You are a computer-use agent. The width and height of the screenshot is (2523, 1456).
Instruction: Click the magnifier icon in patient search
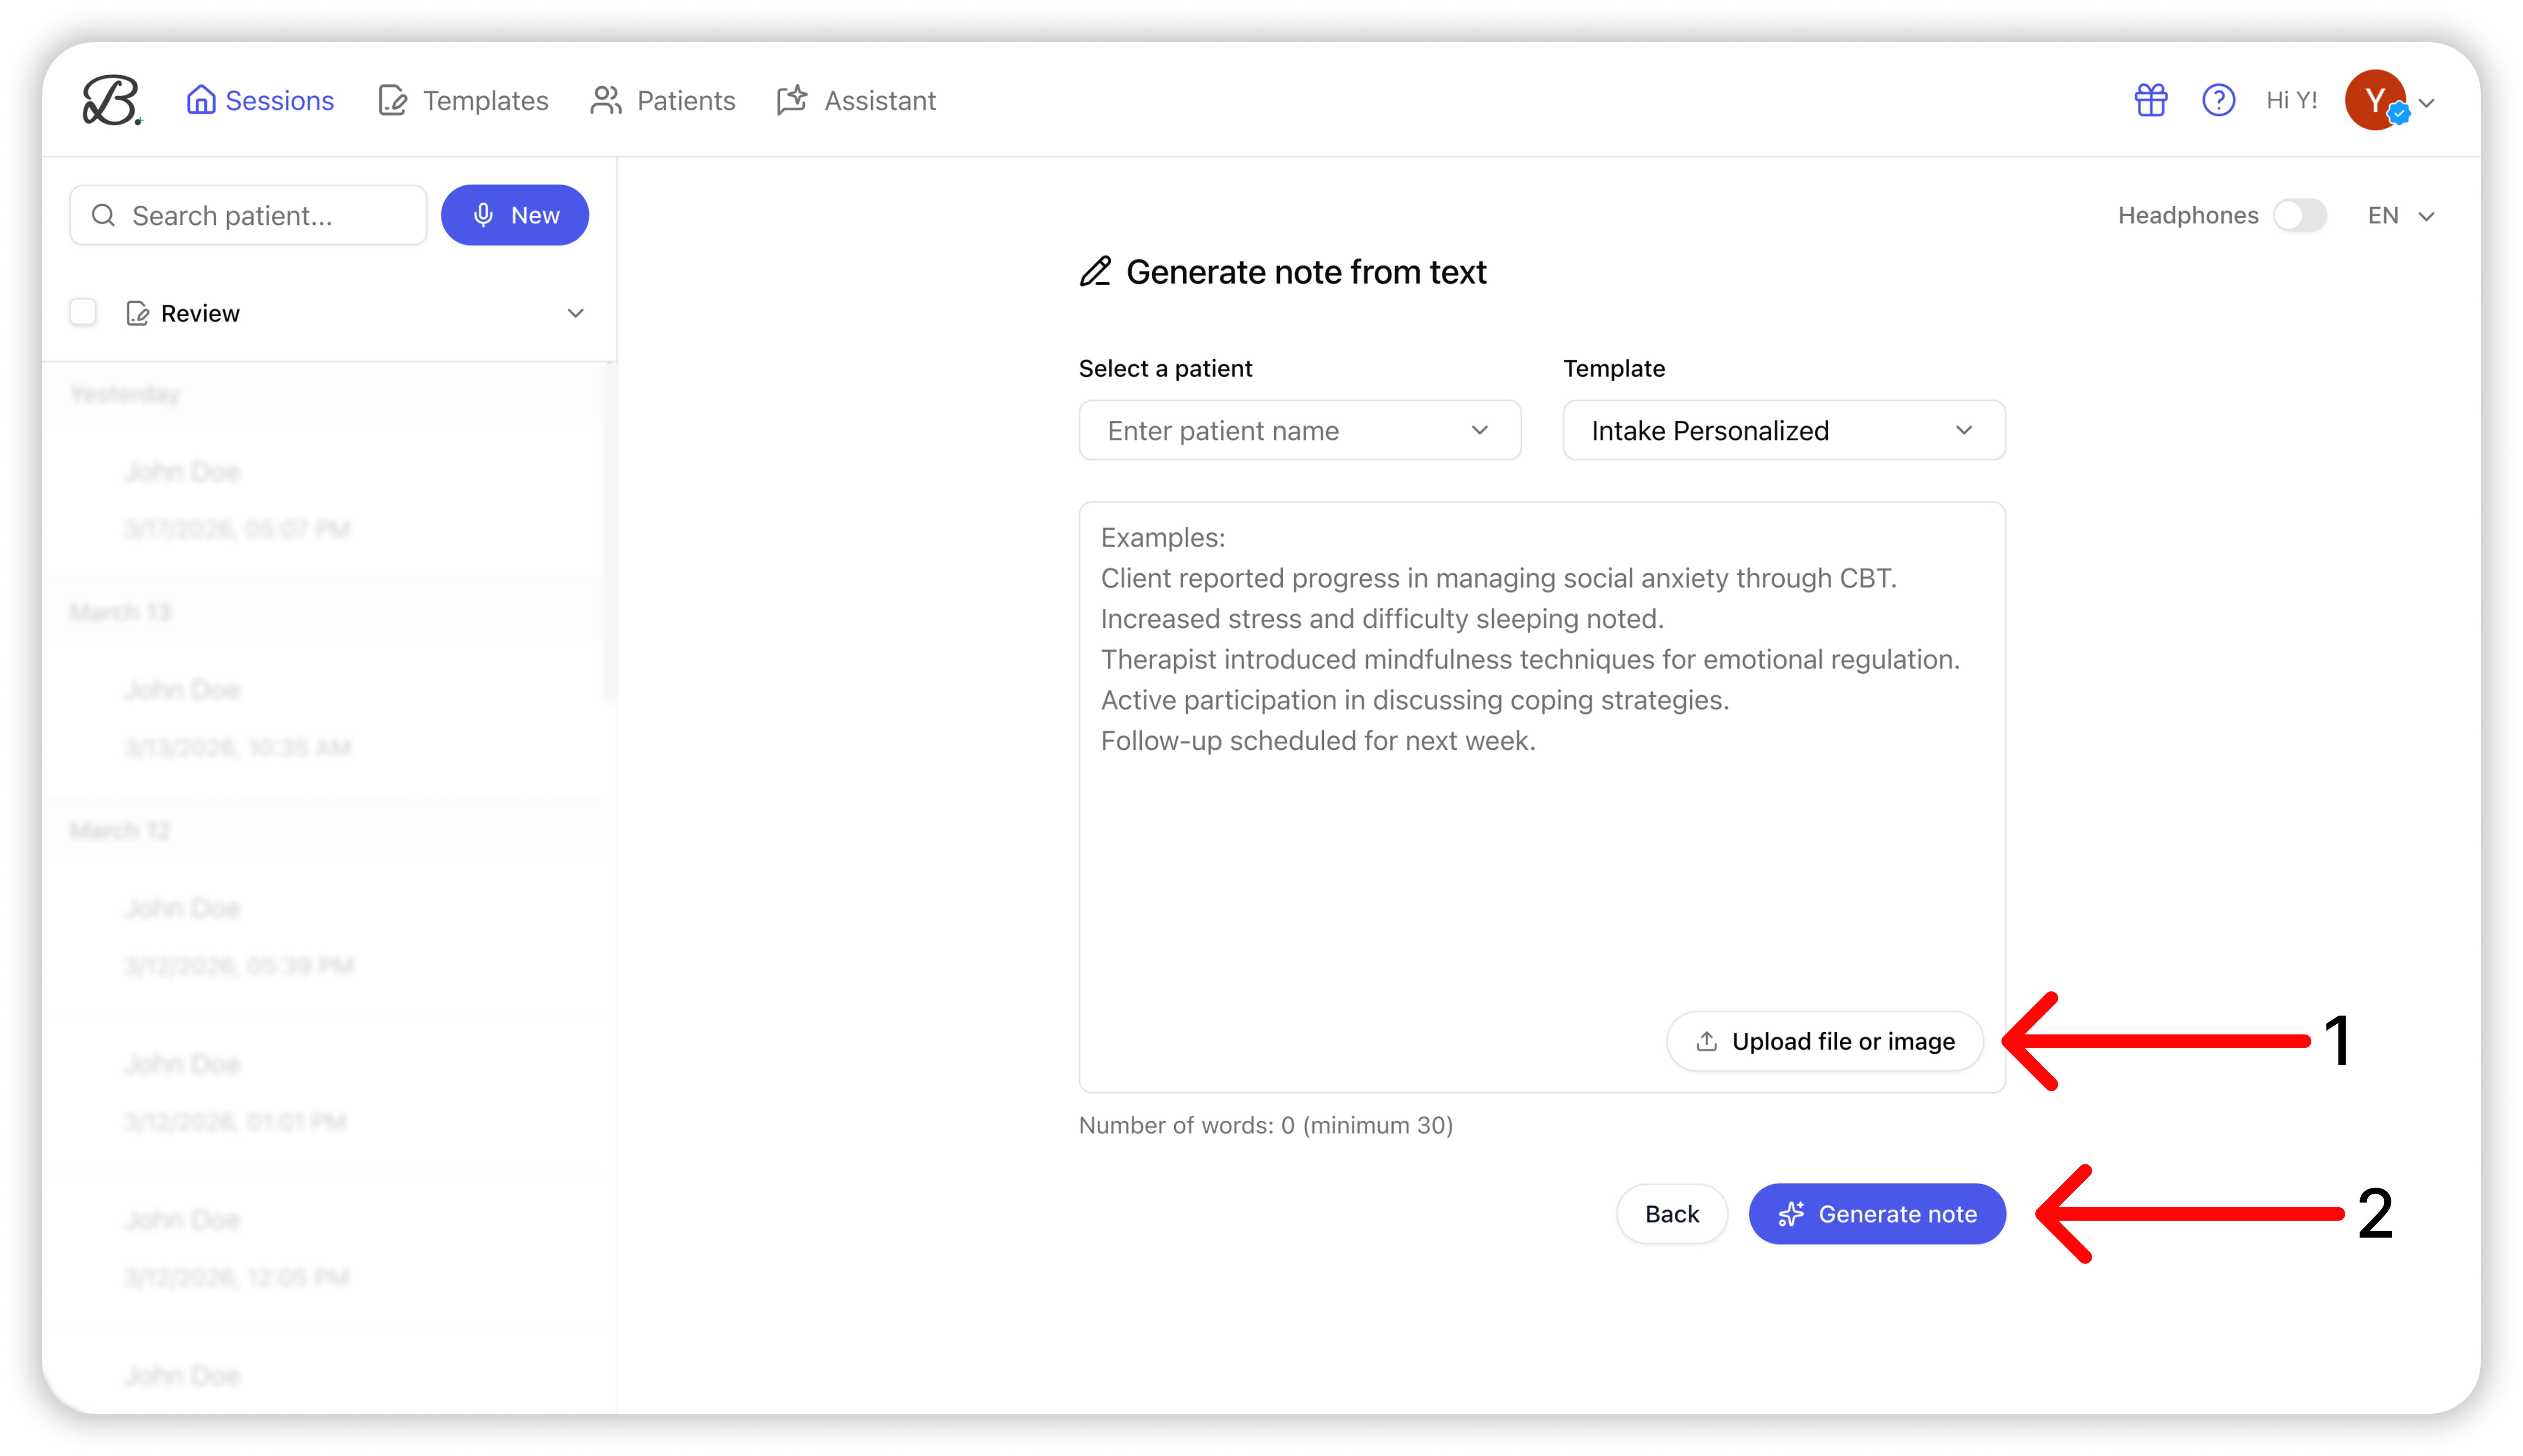[103, 215]
